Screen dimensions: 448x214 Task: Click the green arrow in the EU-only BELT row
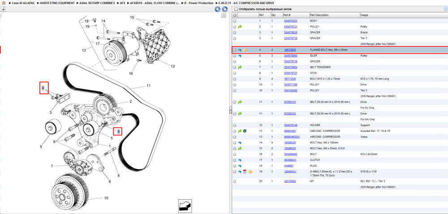(x=240, y=102)
